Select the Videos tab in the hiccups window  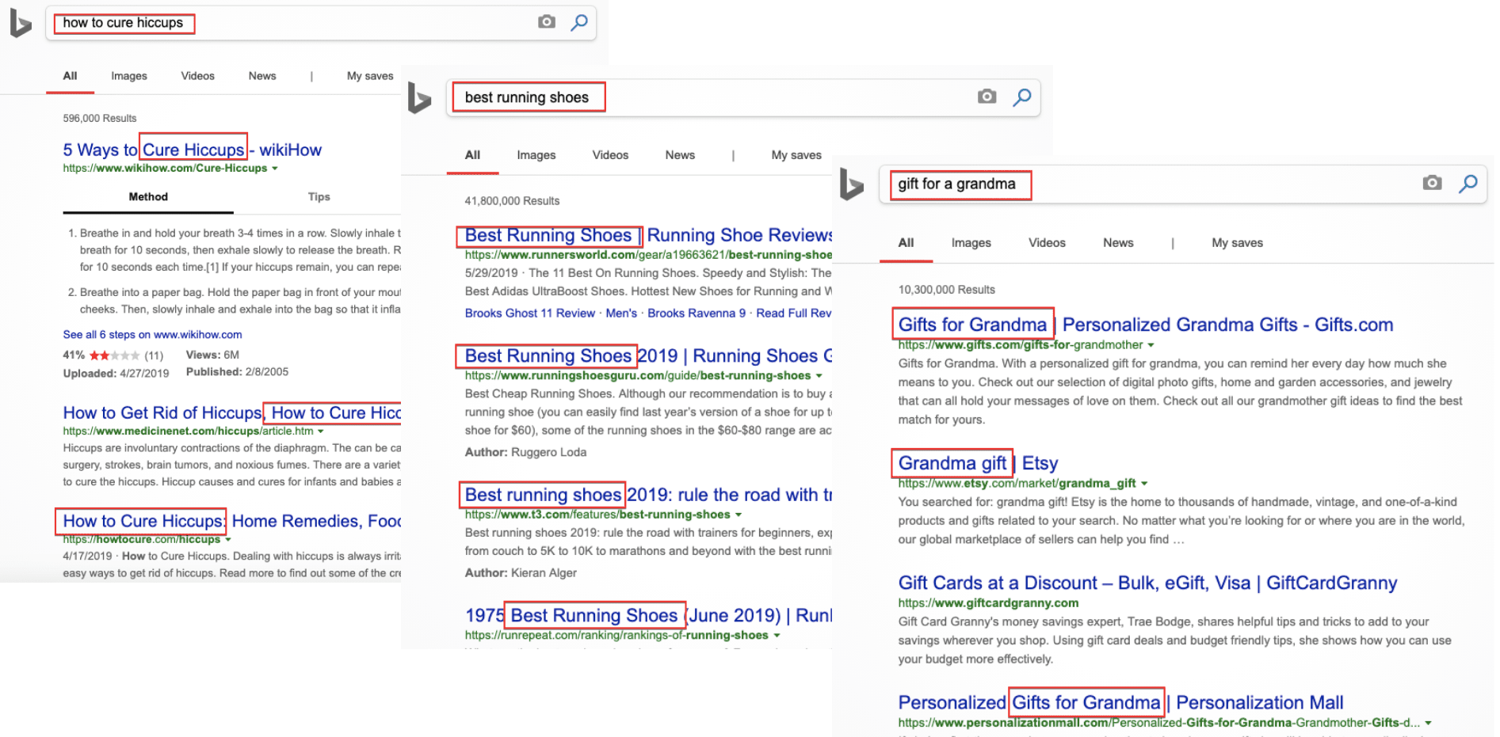[x=197, y=76]
